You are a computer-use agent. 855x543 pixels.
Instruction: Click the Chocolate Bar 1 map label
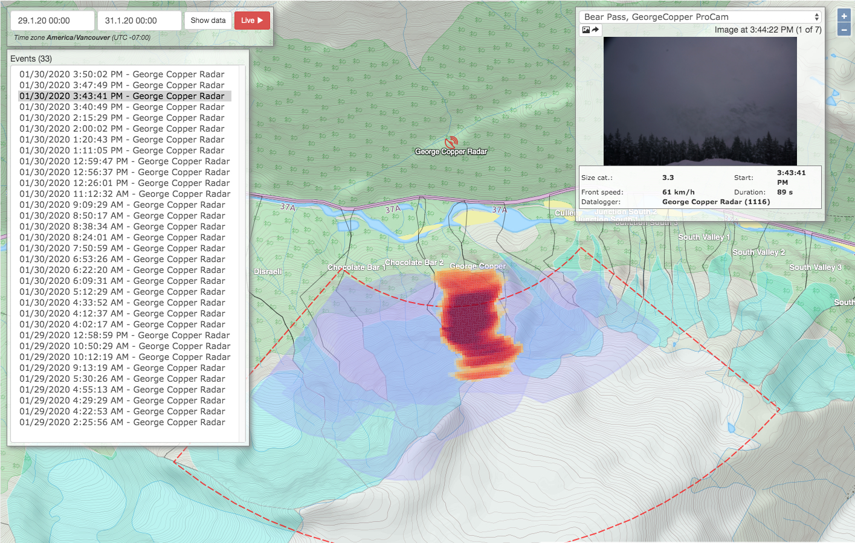pyautogui.click(x=356, y=267)
